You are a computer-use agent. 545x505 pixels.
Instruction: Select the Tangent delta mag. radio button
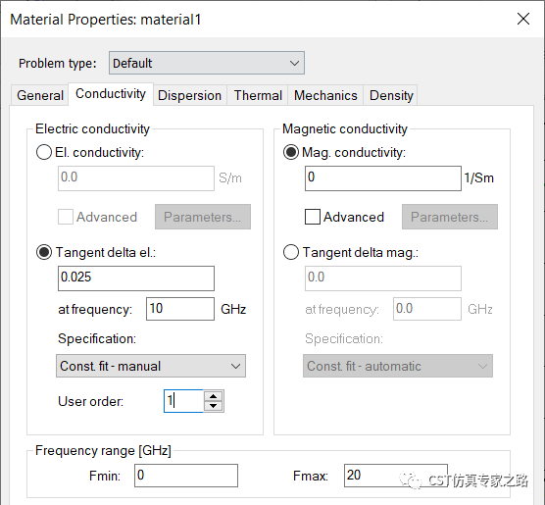tap(291, 252)
